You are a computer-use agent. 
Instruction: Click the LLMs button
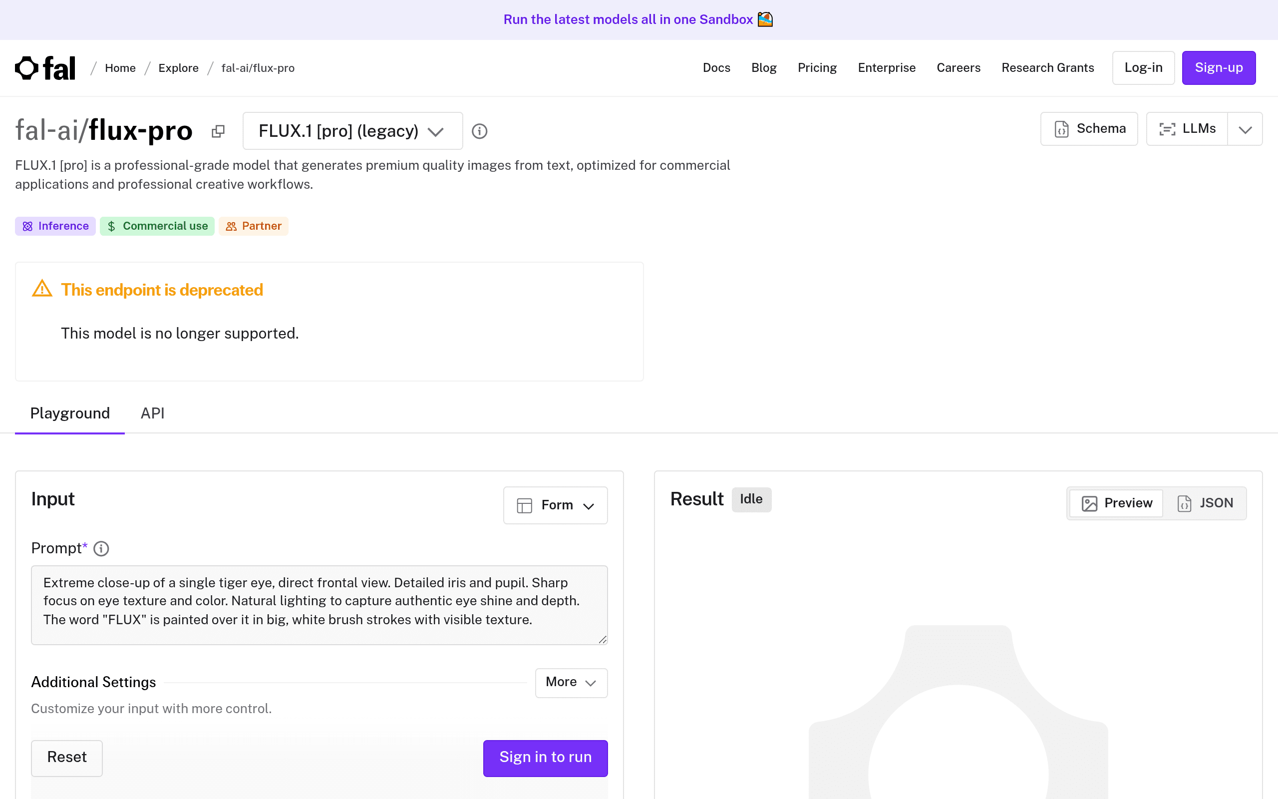(1187, 129)
